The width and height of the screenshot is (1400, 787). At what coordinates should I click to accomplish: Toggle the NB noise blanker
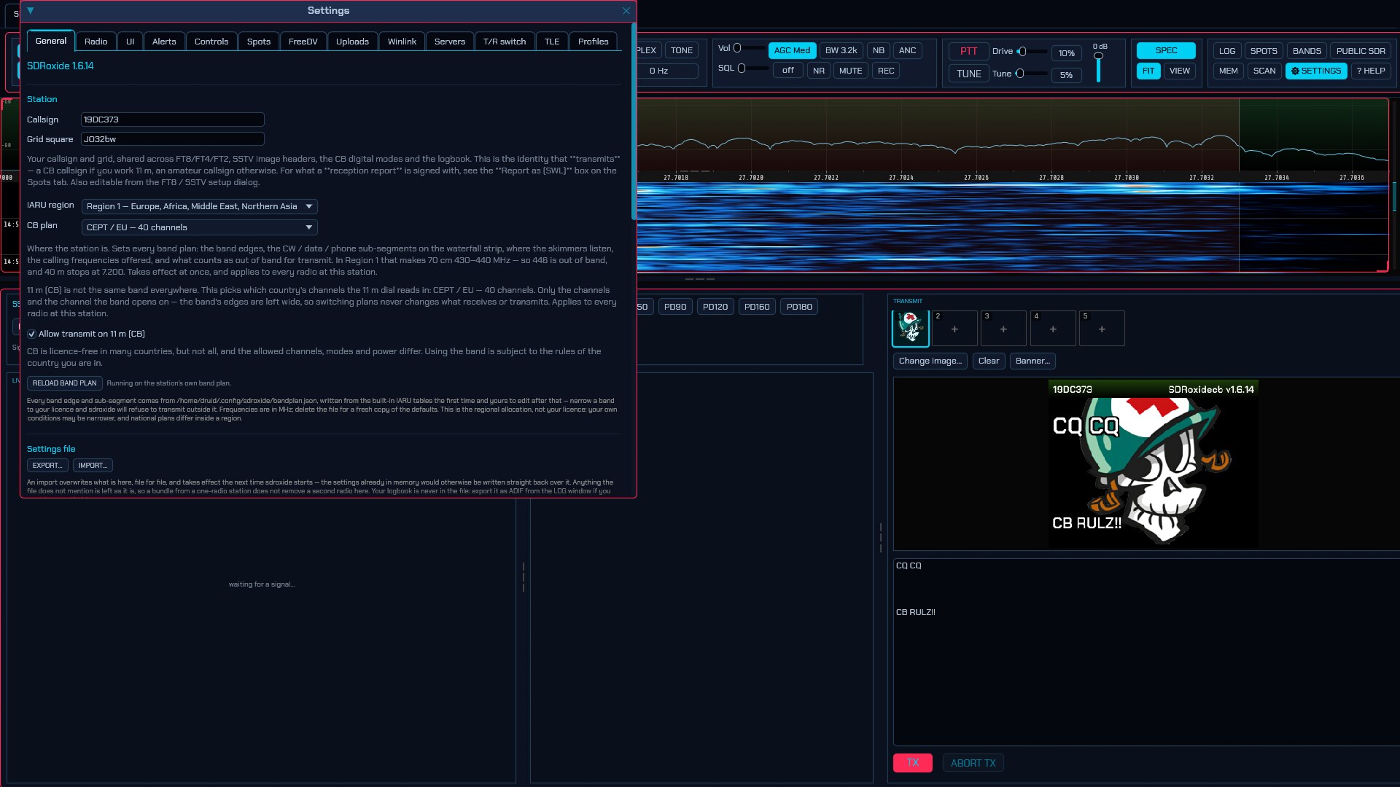pyautogui.click(x=878, y=50)
